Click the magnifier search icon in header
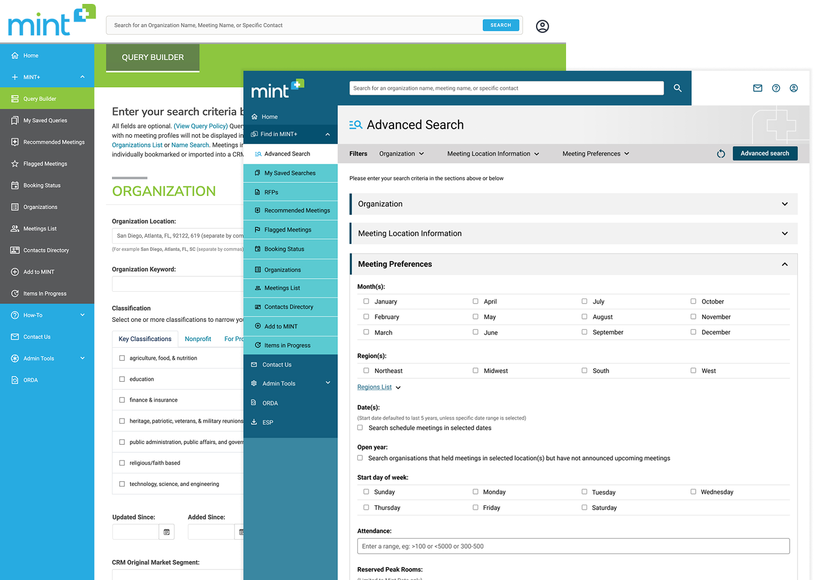This screenshot has width=814, height=580. click(677, 88)
